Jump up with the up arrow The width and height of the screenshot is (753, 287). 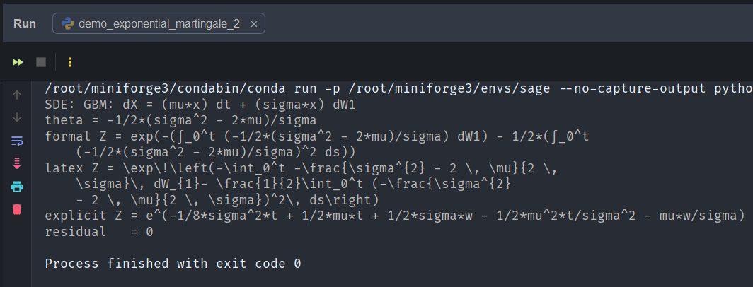pyautogui.click(x=18, y=94)
